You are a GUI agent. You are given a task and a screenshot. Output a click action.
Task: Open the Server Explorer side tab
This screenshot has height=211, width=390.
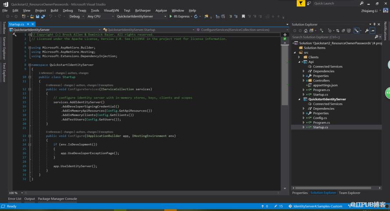click(x=4, y=48)
